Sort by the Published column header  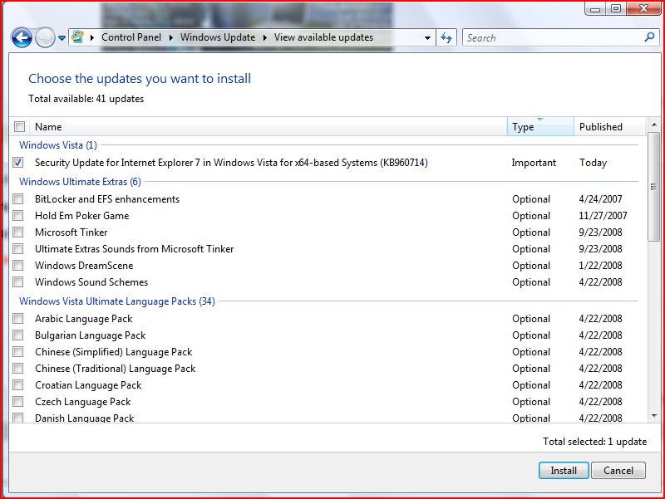tap(610, 127)
